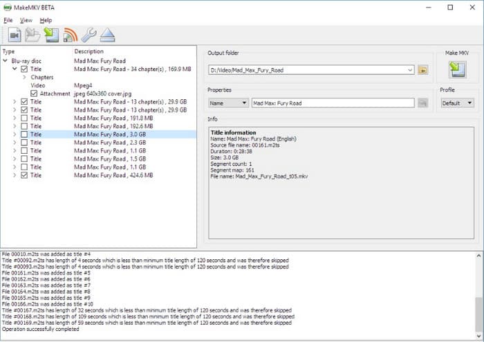The height and width of the screenshot is (342, 484).
Task: Browse output folder with the yellow folder icon
Action: pyautogui.click(x=422, y=70)
